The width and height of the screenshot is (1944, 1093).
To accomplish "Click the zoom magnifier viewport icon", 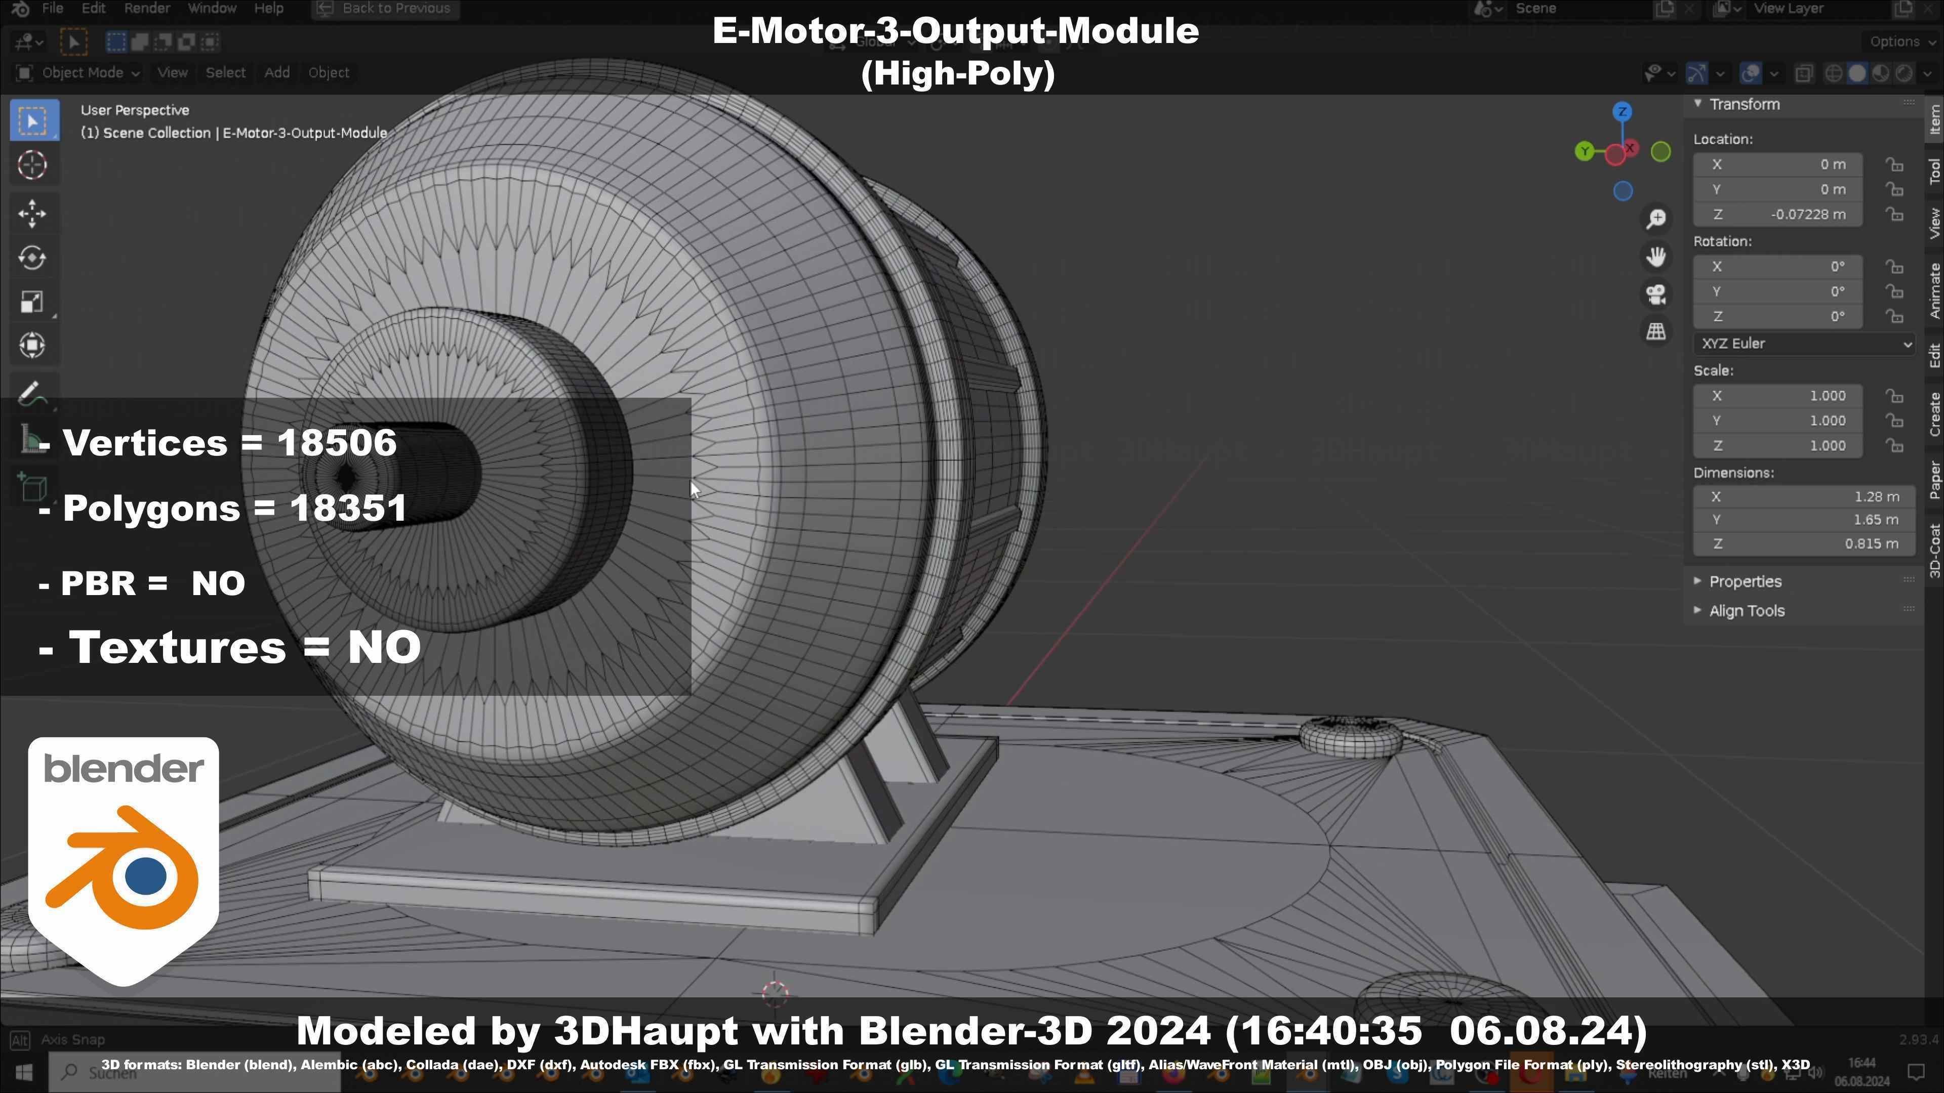I will click(1656, 220).
